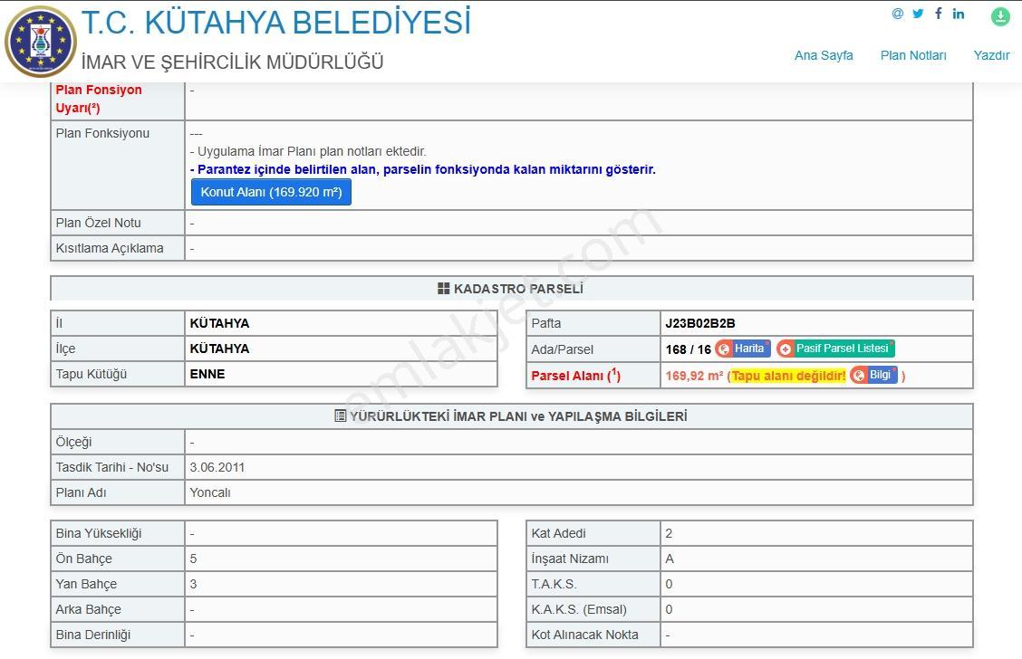Click the İMAR VE ŞEHİRCİLİK MÜDÜRLÜĞÜ subtitle
Image resolution: width=1022 pixels, height=659 pixels.
click(x=232, y=62)
